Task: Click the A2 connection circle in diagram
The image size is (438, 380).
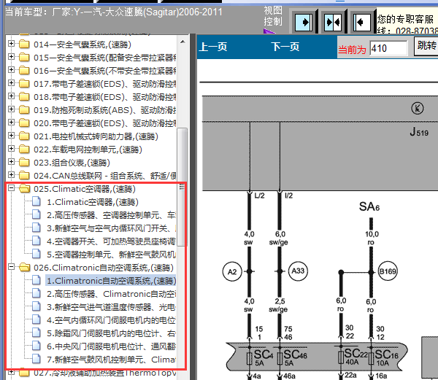Action: click(232, 271)
